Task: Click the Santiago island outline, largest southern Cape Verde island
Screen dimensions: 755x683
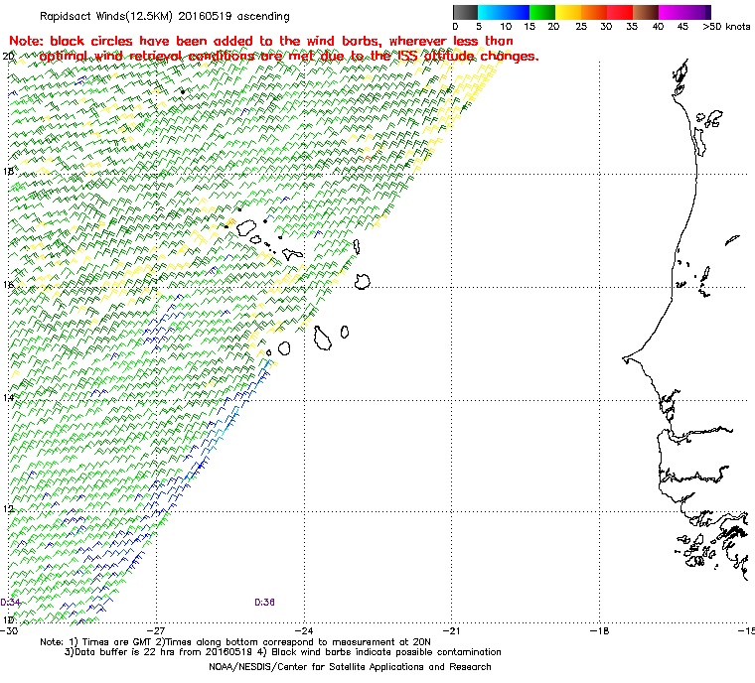Action: (x=323, y=338)
